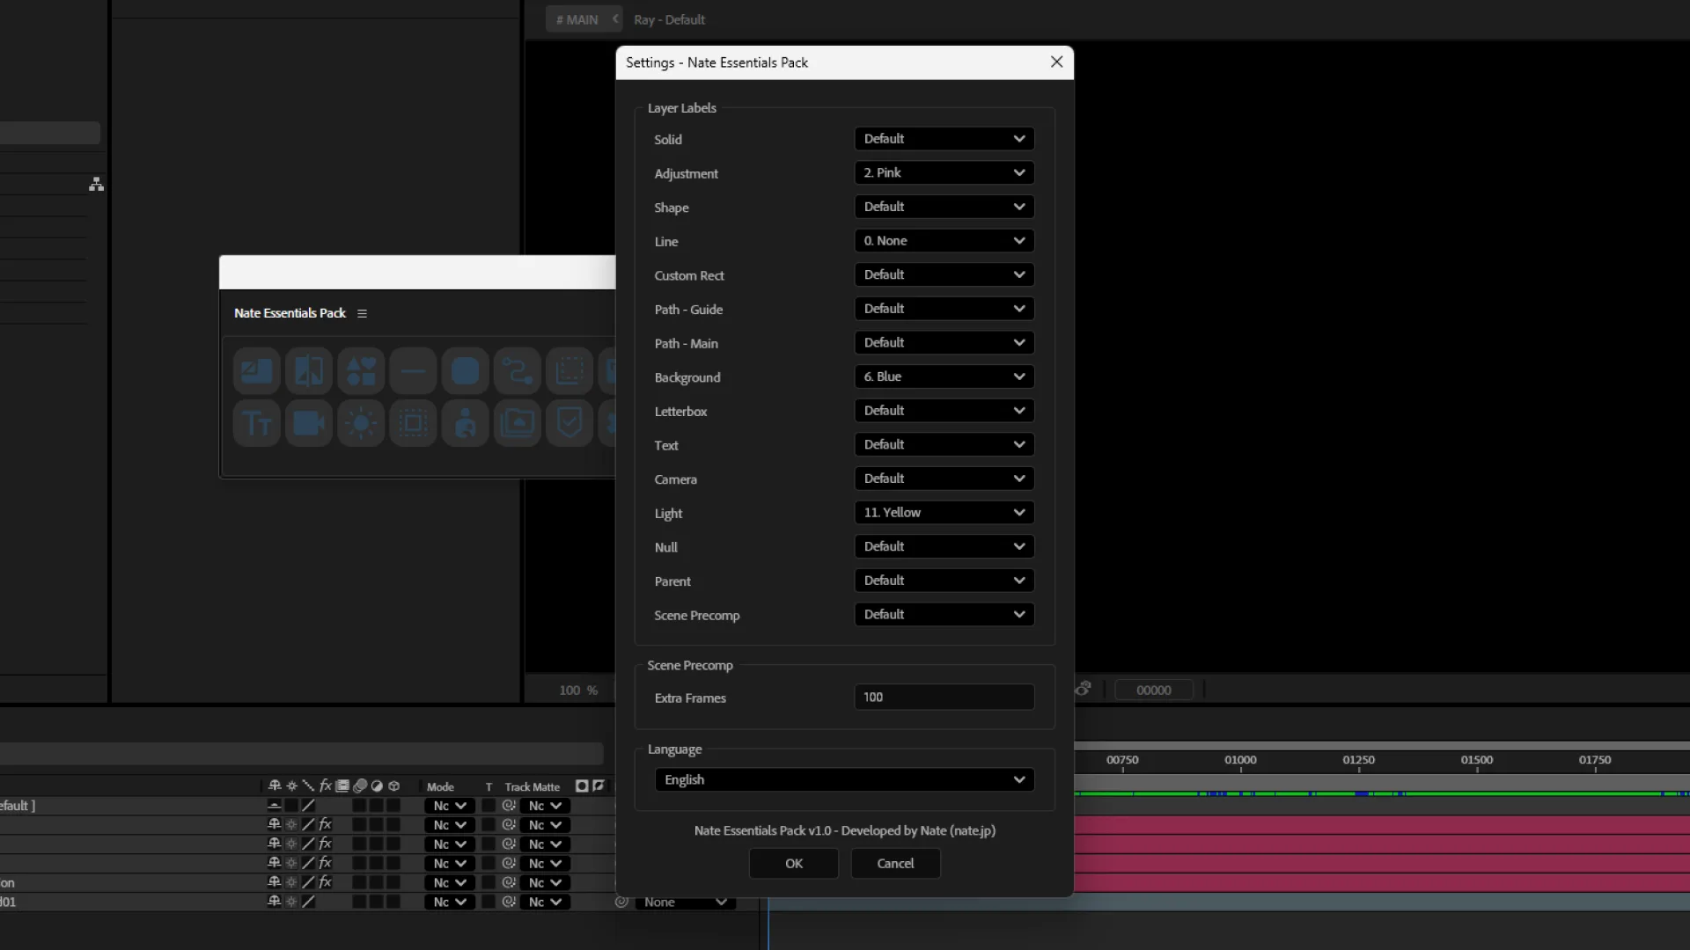This screenshot has height=950, width=1690.
Task: Open the Light label dropdown showing 11. Yellow
Action: [943, 512]
